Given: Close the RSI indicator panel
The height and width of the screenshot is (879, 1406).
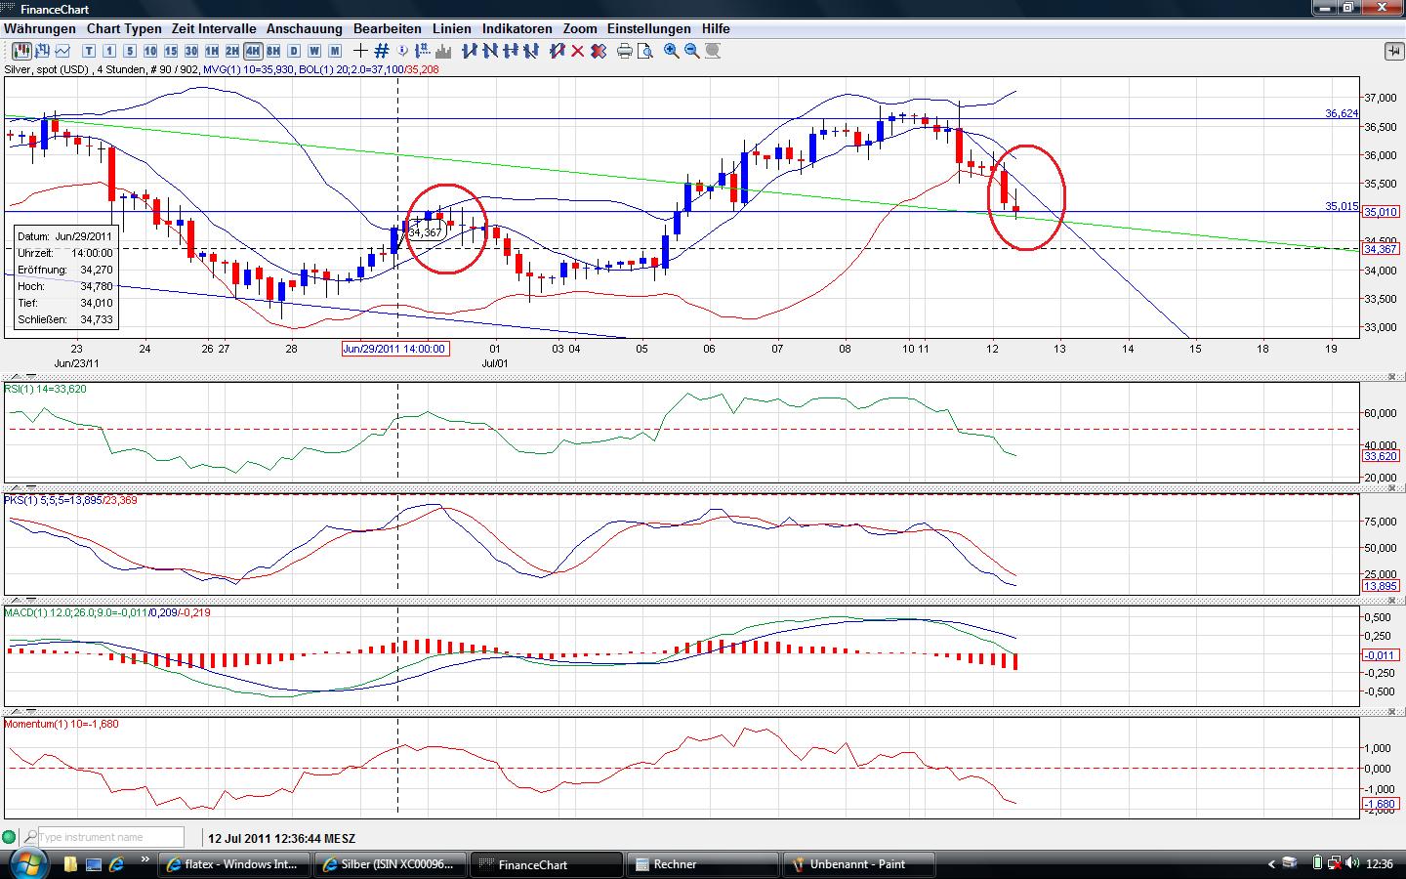Looking at the screenshot, I should point(1390,377).
